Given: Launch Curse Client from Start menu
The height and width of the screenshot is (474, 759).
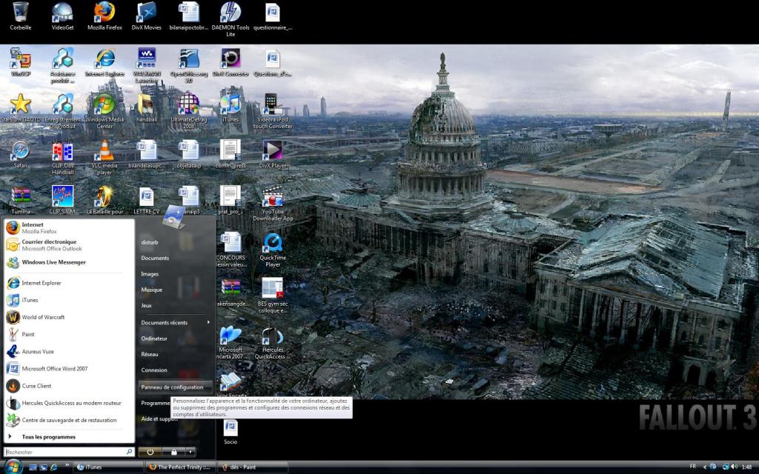Looking at the screenshot, I should (69, 386).
